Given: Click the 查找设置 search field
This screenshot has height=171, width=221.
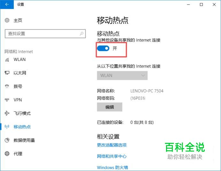Looking at the screenshot, I should [x=45, y=33].
